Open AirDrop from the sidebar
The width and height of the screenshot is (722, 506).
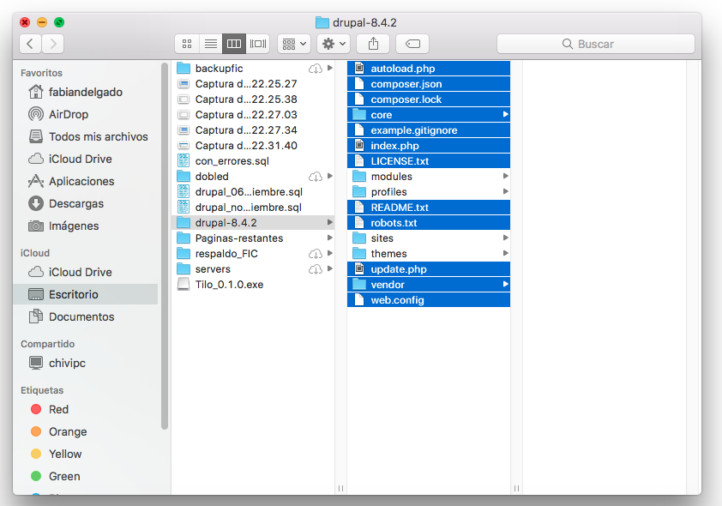click(x=68, y=114)
